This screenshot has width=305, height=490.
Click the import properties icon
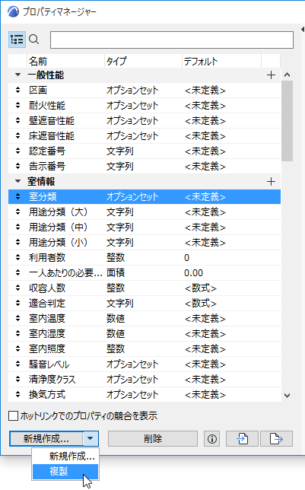pos(242,439)
